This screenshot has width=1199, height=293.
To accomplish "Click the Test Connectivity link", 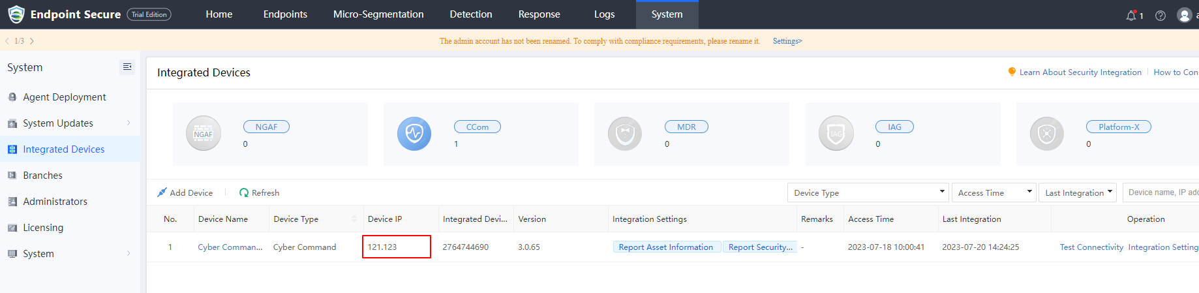I will pyautogui.click(x=1091, y=247).
